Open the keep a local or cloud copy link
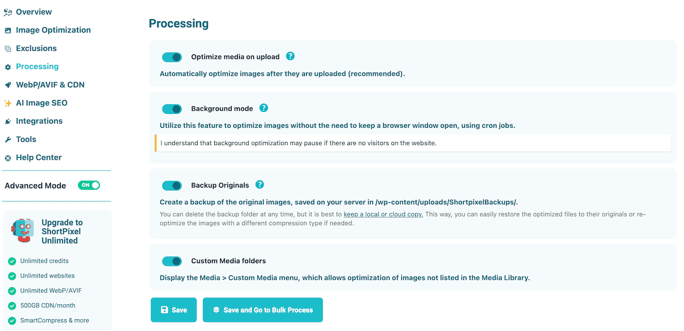This screenshot has width=684, height=331. (x=383, y=213)
